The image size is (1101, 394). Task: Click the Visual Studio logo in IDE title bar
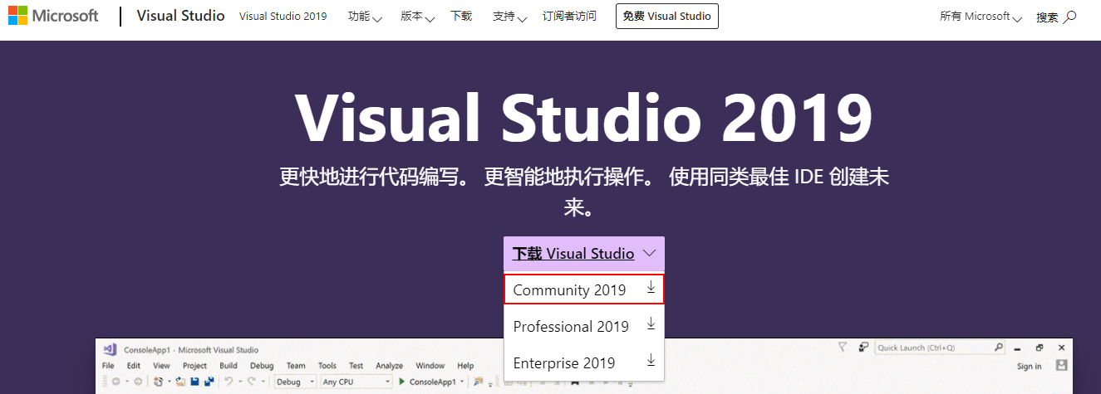pos(110,349)
